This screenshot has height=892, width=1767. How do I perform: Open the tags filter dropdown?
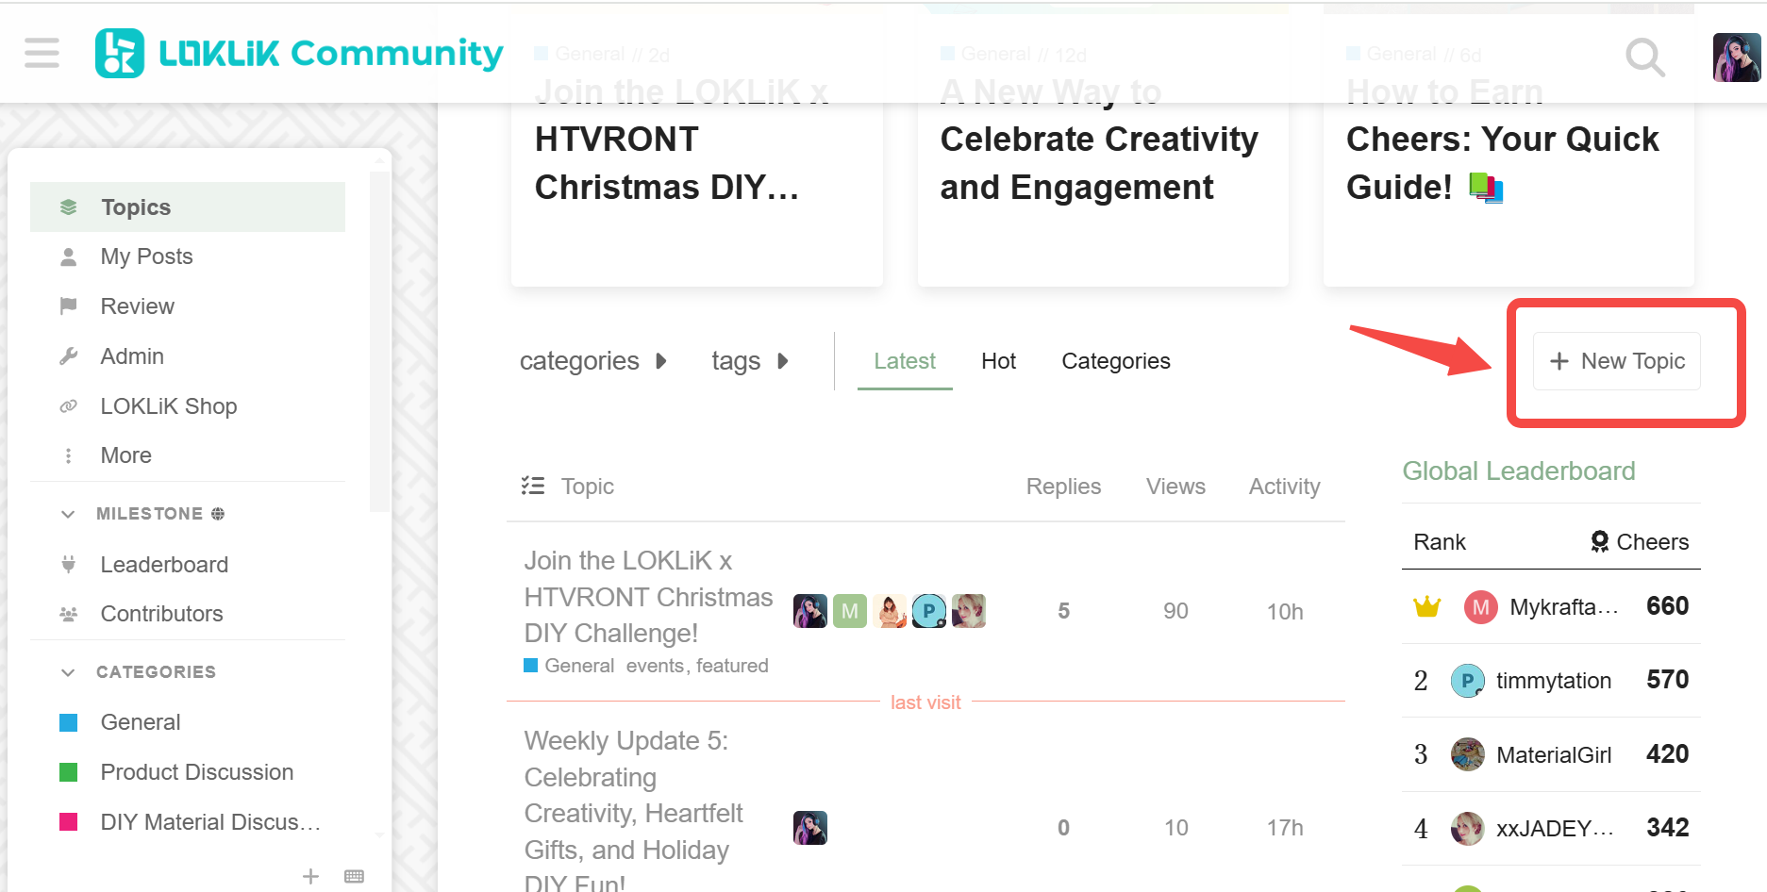tap(750, 361)
